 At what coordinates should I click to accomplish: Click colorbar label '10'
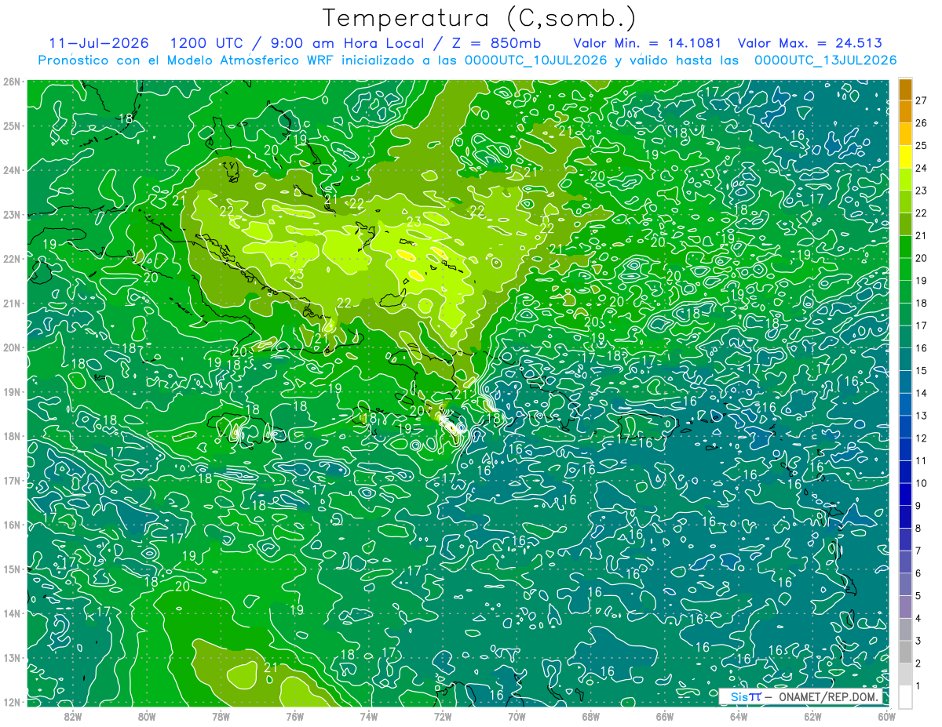pyautogui.click(x=922, y=483)
